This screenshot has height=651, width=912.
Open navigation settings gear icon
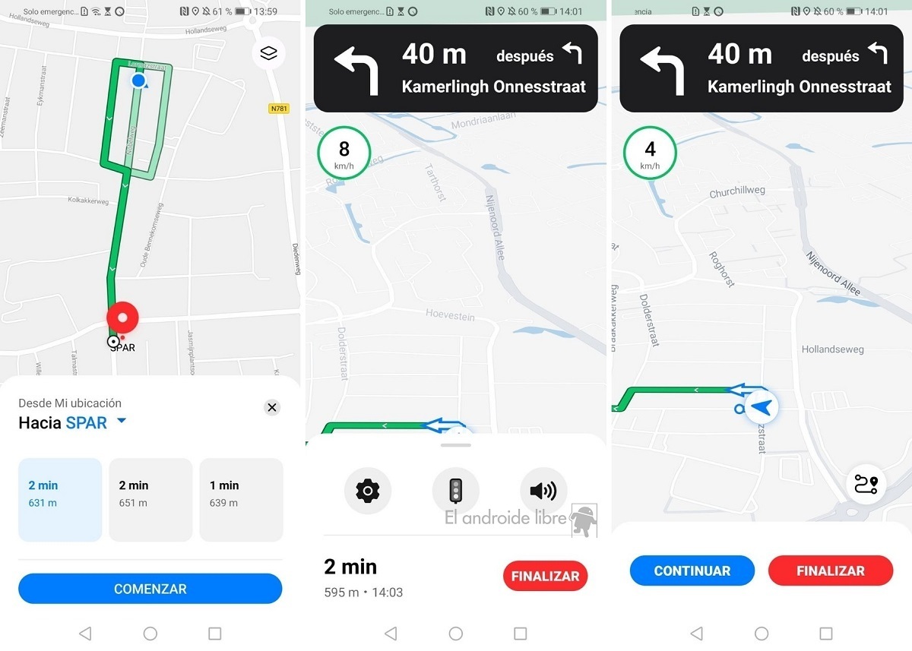point(368,491)
